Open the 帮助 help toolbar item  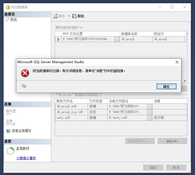click(78, 16)
